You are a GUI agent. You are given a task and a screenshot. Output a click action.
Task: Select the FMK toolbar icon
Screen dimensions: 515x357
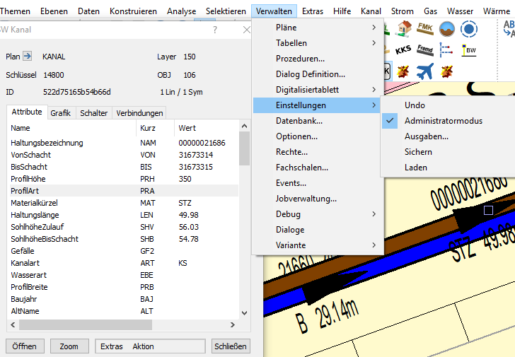[425, 28]
